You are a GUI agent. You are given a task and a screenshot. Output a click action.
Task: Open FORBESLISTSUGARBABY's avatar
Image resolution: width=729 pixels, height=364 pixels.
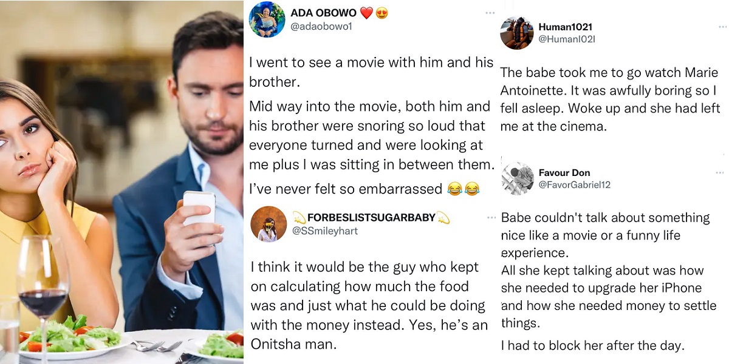[x=268, y=224]
